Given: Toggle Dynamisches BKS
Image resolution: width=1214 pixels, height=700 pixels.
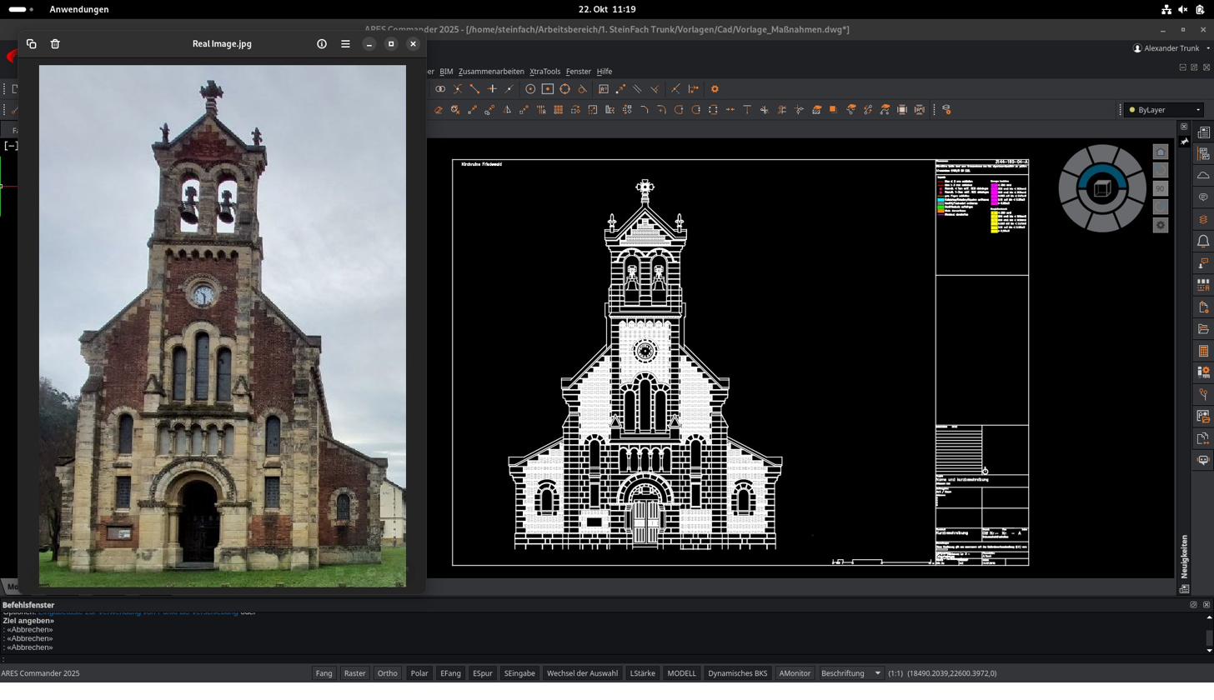Looking at the screenshot, I should click(x=737, y=673).
